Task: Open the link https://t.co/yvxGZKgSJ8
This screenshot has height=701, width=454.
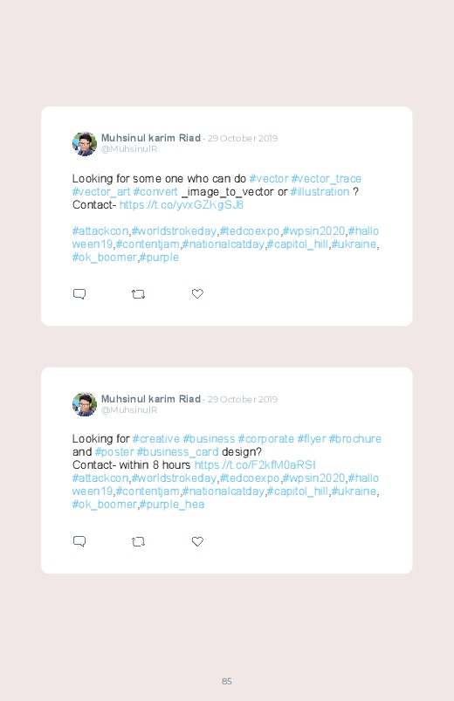Action: click(x=181, y=205)
